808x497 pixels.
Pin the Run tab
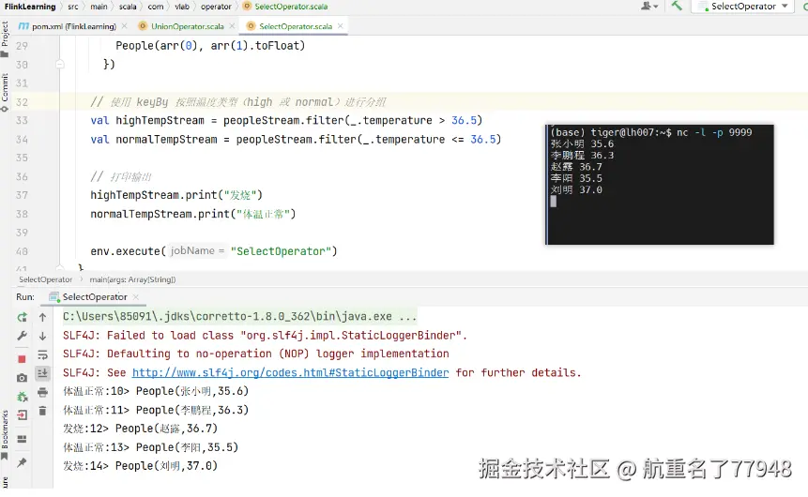[x=22, y=462]
